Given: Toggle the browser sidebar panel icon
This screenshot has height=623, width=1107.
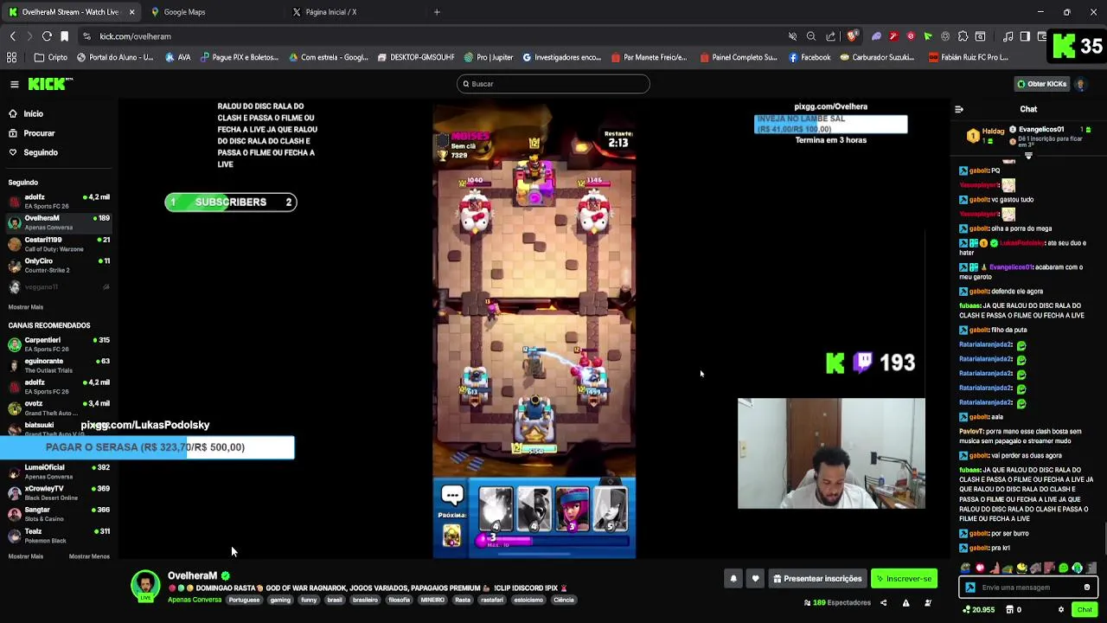Looking at the screenshot, I should click(1025, 36).
